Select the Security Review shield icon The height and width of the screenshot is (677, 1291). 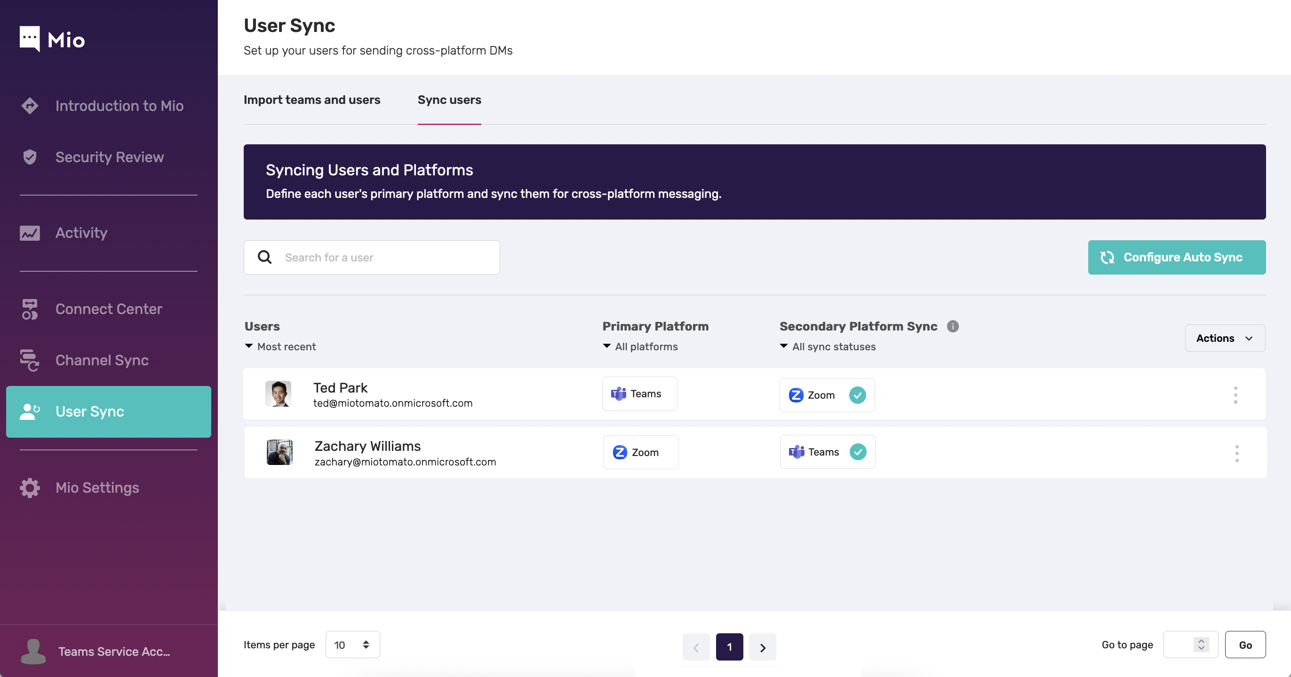[30, 157]
